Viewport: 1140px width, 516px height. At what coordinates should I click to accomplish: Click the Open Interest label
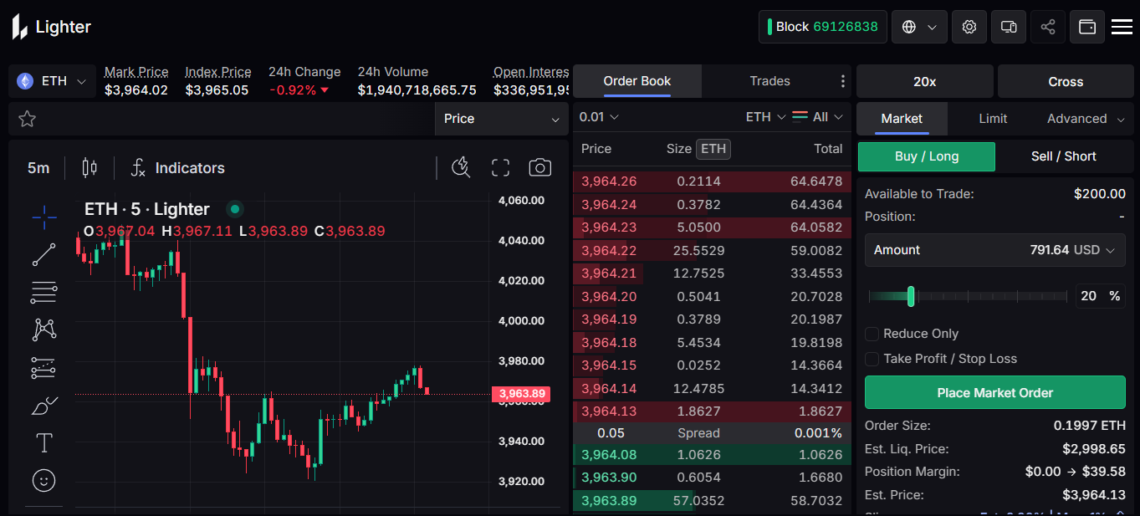[x=531, y=72]
